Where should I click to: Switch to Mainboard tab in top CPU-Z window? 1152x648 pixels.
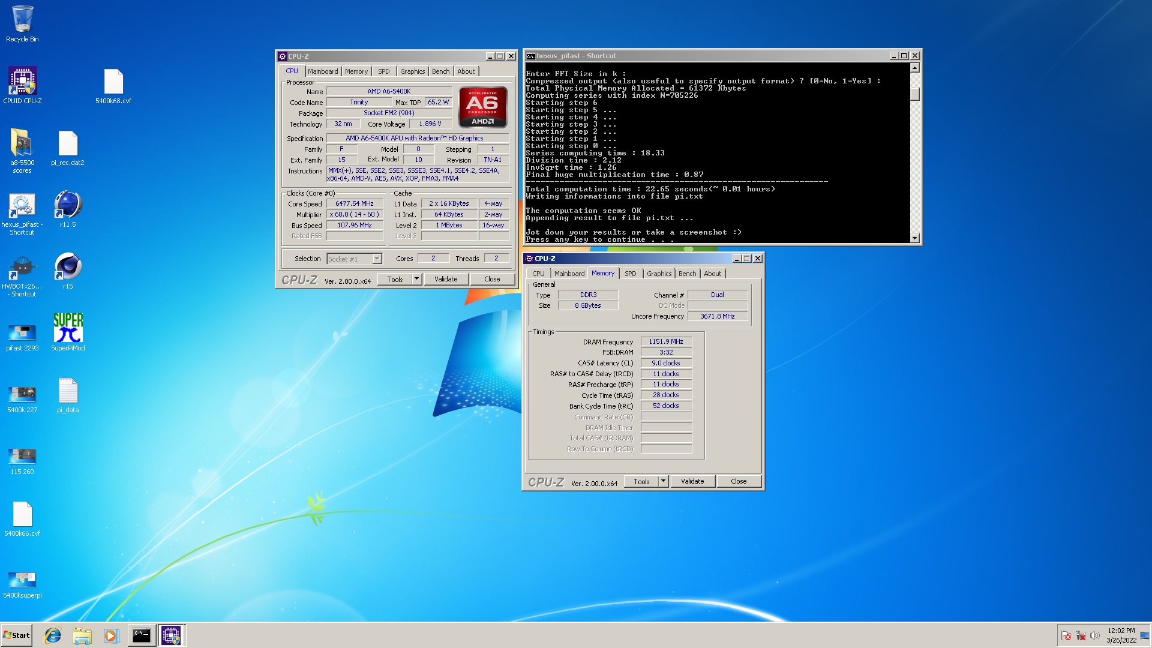(x=323, y=71)
